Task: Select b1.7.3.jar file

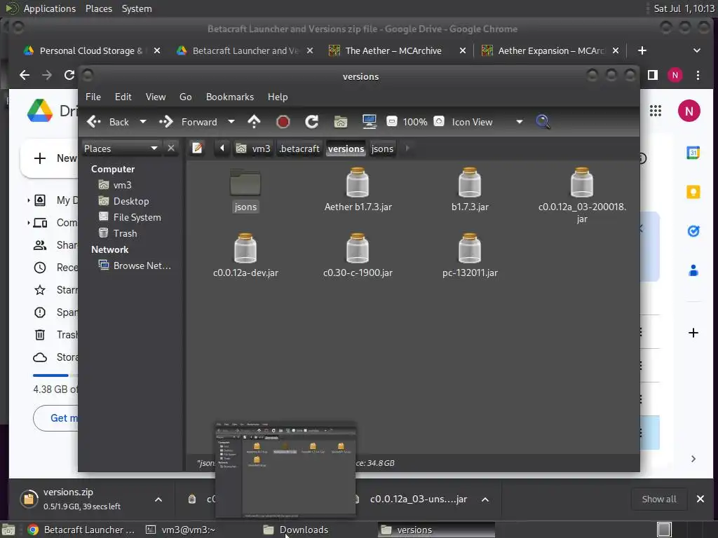Action: pyautogui.click(x=470, y=189)
